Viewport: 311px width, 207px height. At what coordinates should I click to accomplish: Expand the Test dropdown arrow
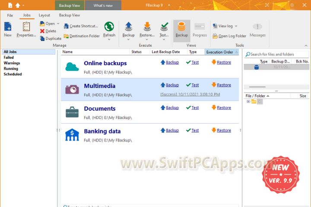click(x=164, y=40)
